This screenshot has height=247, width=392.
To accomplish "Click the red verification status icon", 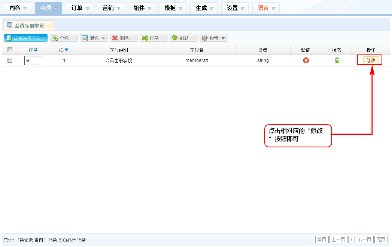I will tap(306, 60).
